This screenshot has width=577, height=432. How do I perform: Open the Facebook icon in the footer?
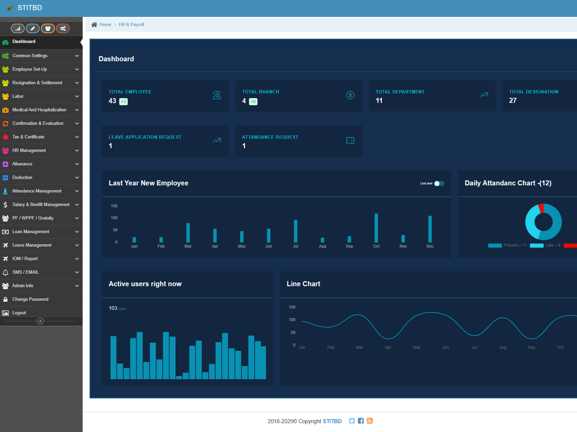(x=361, y=421)
